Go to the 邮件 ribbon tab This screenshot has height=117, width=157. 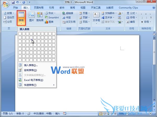click(62, 8)
